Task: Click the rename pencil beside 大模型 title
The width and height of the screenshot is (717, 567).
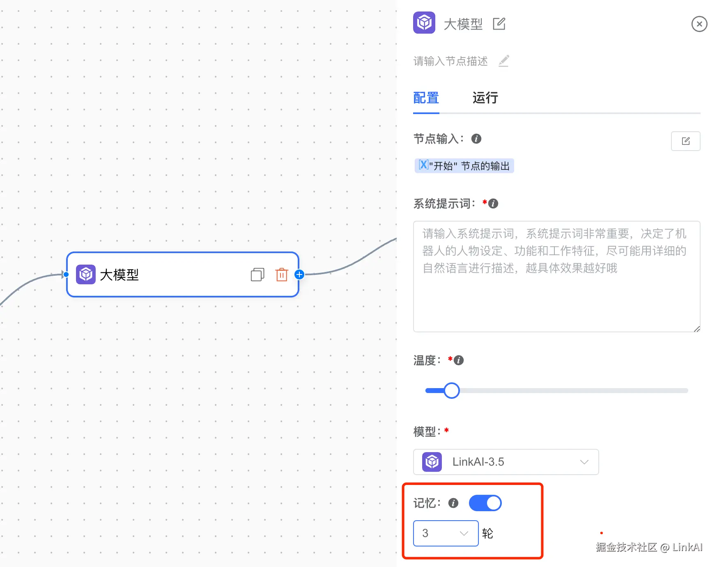Action: point(499,24)
